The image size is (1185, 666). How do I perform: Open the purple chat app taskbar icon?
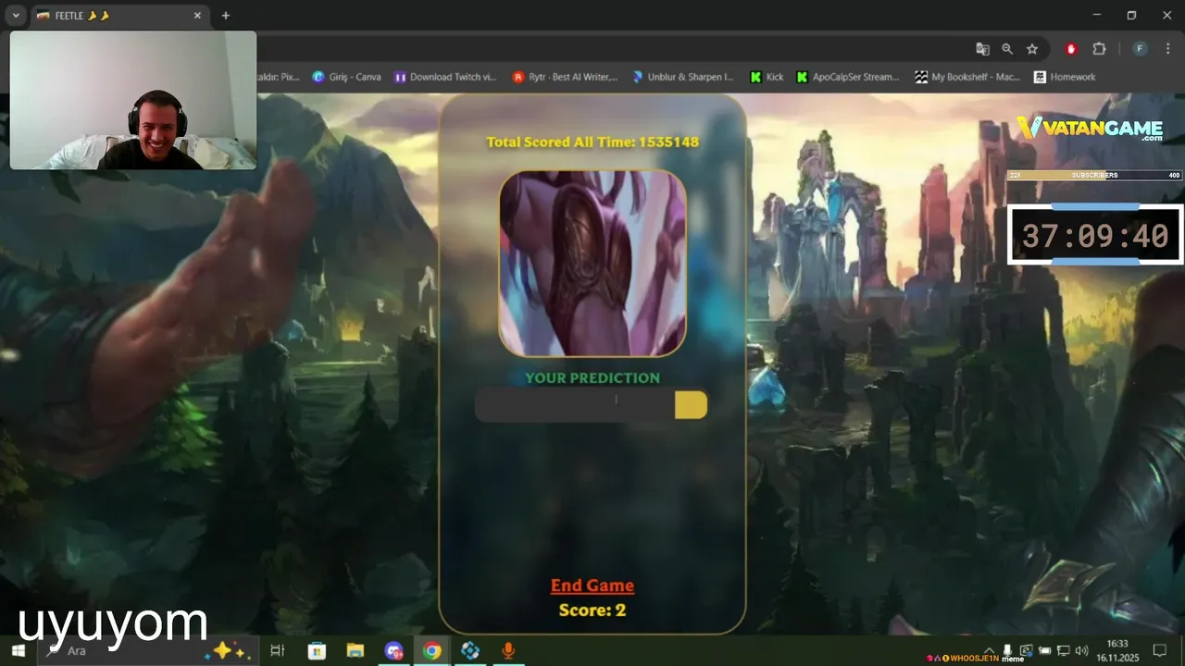(x=394, y=651)
